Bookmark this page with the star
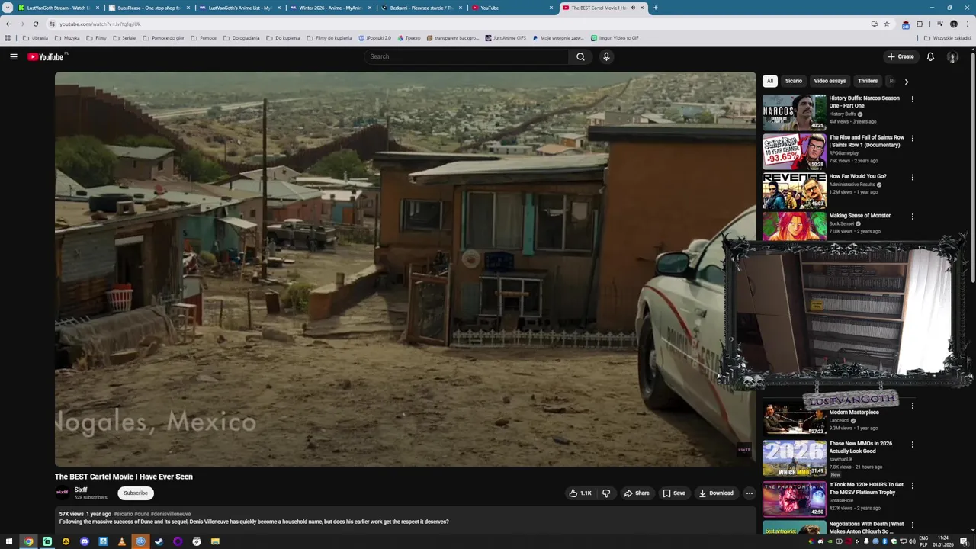 click(887, 24)
